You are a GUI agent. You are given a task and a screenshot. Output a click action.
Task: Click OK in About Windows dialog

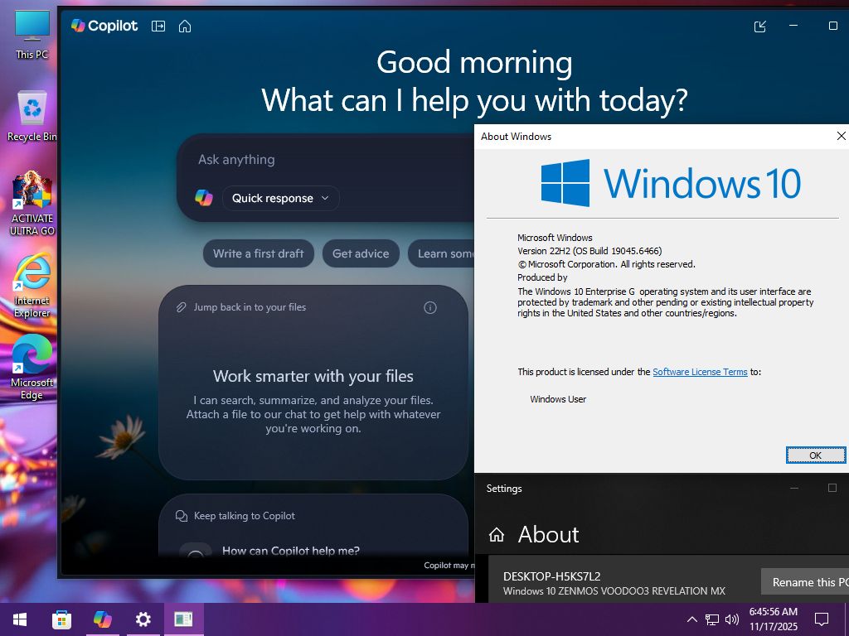[x=816, y=455]
